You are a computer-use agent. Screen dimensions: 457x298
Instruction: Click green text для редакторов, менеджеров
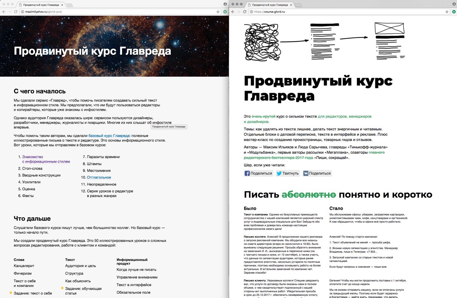click(x=345, y=117)
